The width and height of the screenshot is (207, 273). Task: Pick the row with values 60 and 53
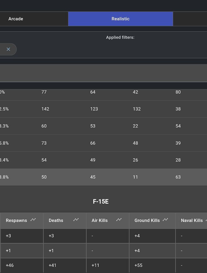pyautogui.click(x=103, y=126)
